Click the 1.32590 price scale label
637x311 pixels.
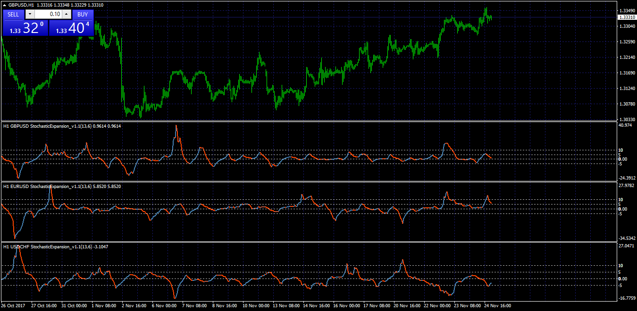626,42
